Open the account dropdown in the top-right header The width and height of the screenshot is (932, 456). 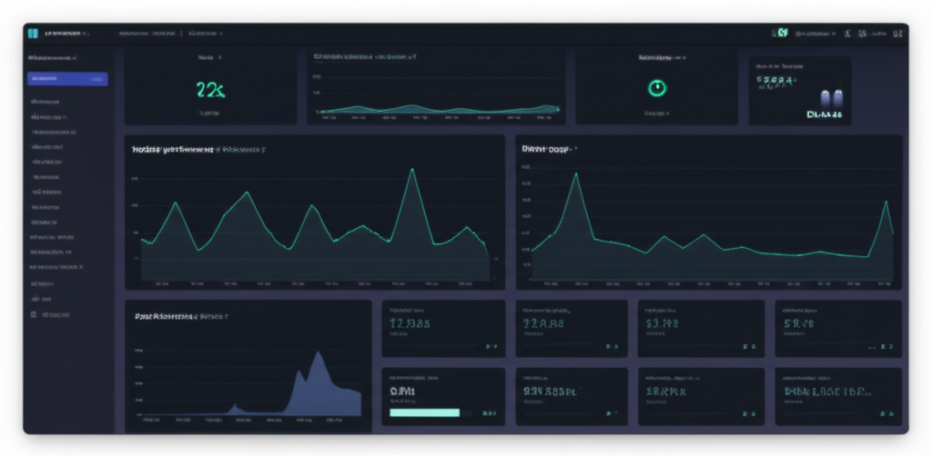(815, 33)
